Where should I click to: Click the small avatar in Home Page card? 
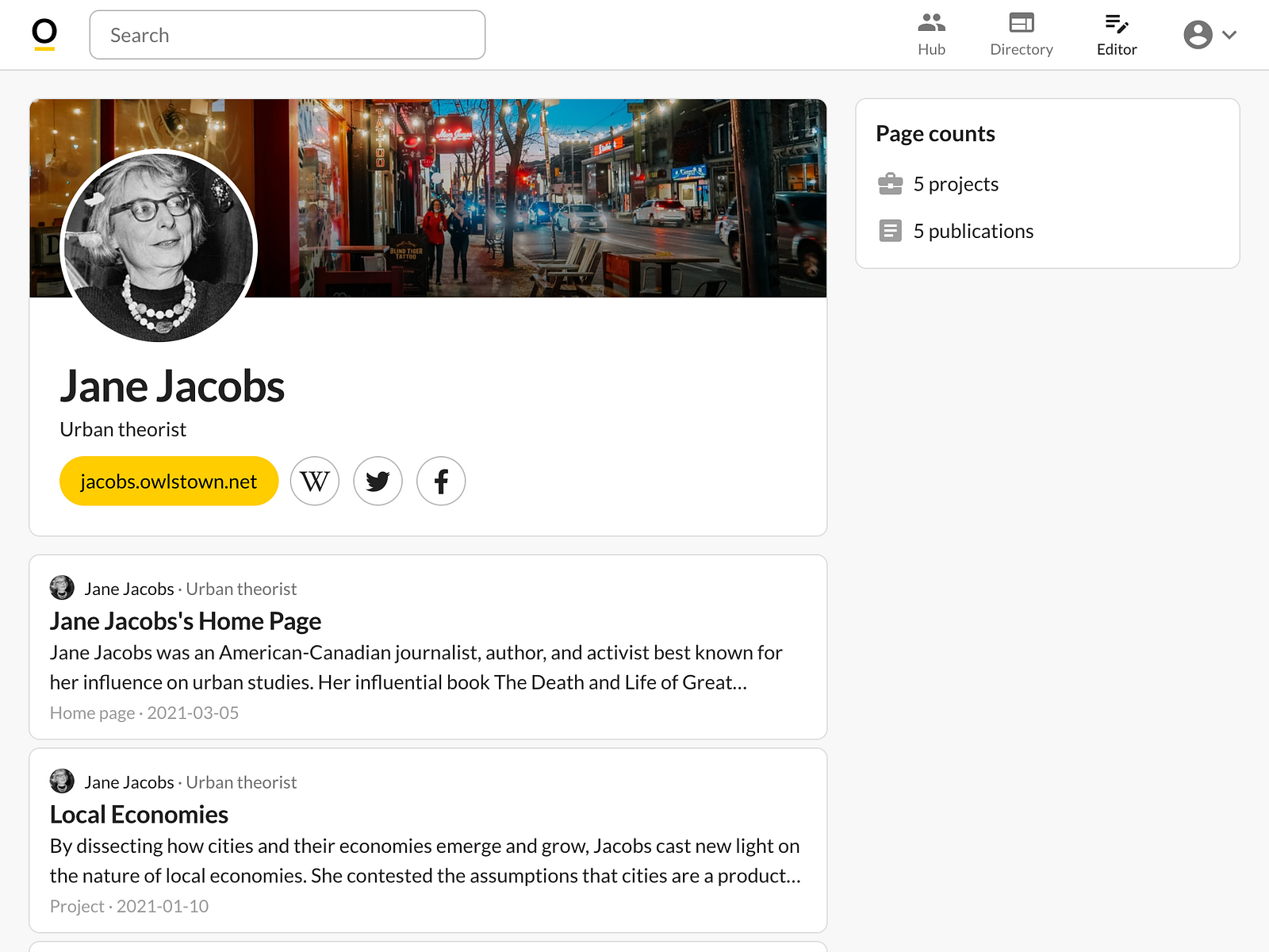[62, 588]
